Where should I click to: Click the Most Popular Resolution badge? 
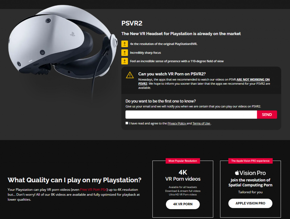(183, 161)
